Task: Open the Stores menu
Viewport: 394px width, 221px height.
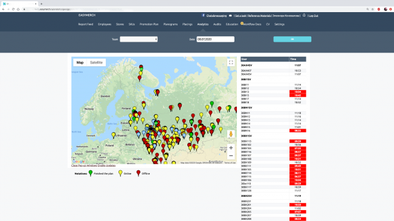Action: tap(120, 24)
